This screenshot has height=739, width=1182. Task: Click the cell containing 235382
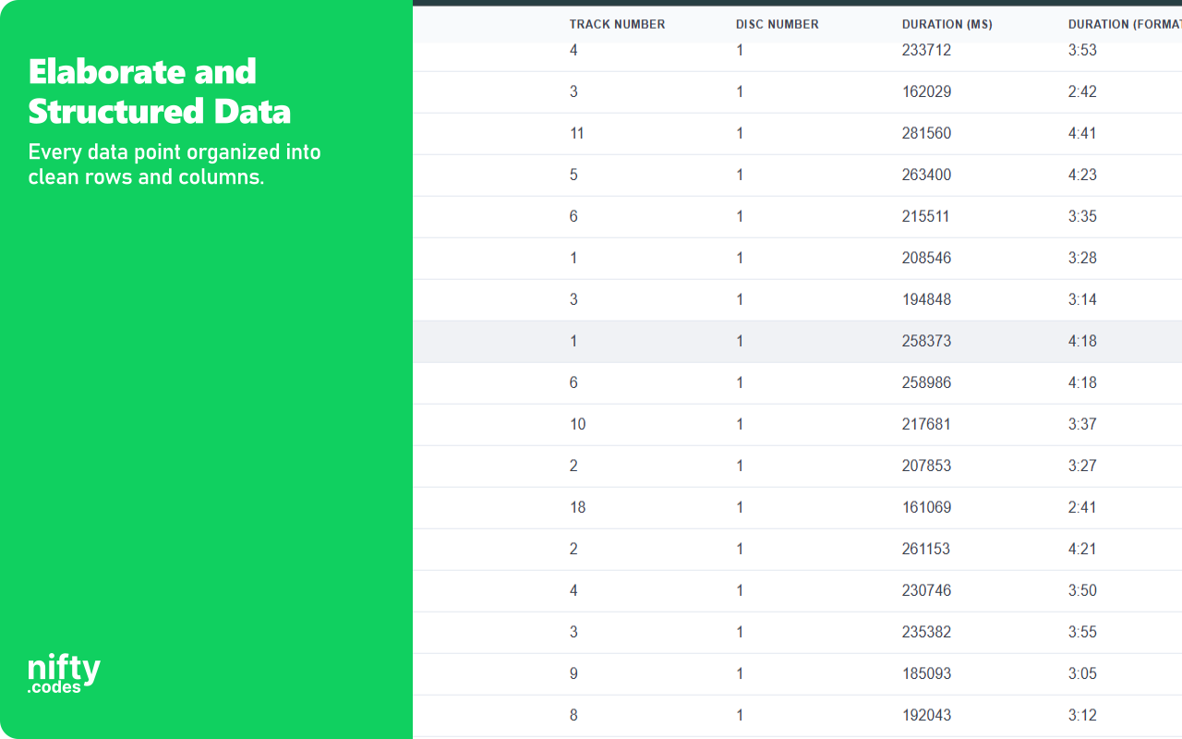point(926,632)
